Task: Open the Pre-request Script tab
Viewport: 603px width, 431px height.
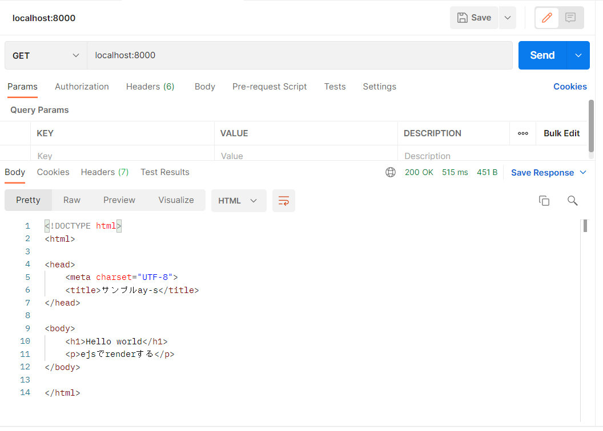Action: point(270,87)
